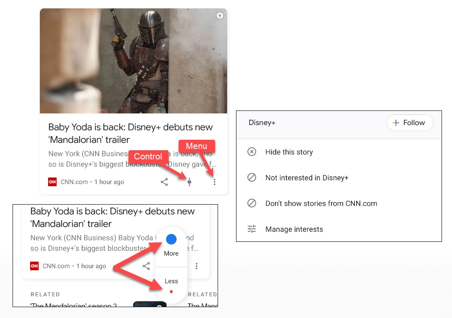Click the left 'RELATED' section label
The width and height of the screenshot is (452, 318).
pyautogui.click(x=45, y=294)
